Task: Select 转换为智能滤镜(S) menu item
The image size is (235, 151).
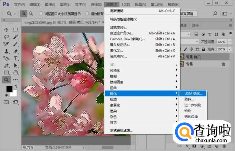Action: coord(142,19)
